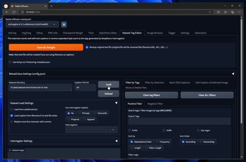Switch to Filter by Selection tab

(154, 83)
